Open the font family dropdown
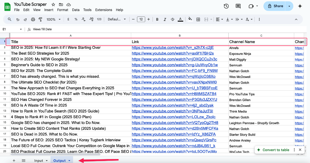Viewport: 310px width, 163px height. [117, 19]
